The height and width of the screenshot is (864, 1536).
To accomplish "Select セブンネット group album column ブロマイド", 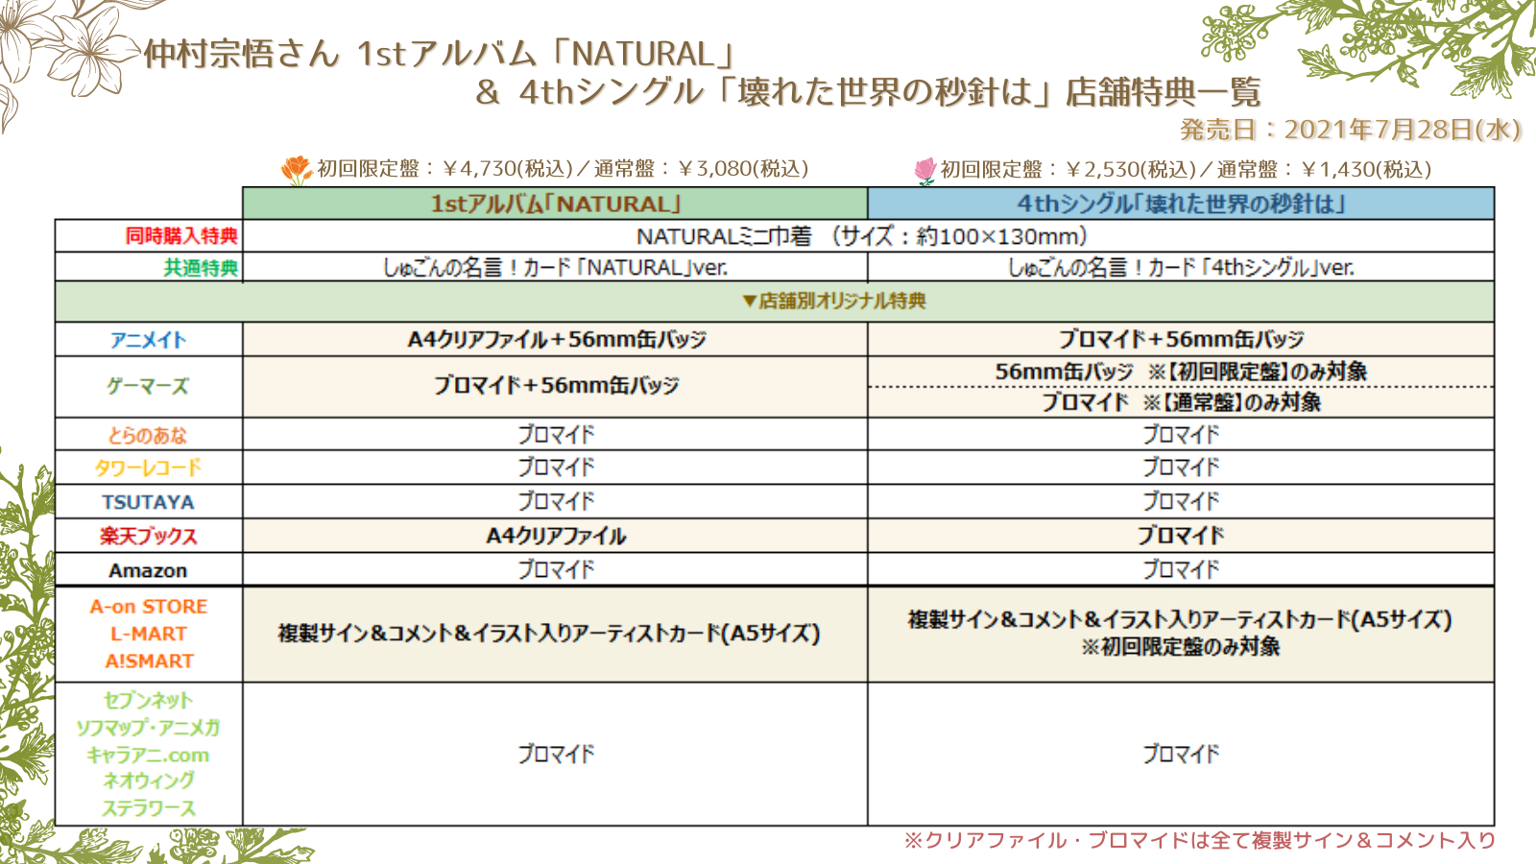I will coord(557,755).
